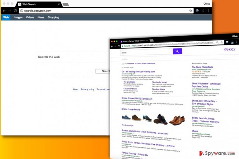Image resolution: width=239 pixels, height=159 pixels.
Task: Expand the Anytime filter dropdown
Action: coord(125,59)
